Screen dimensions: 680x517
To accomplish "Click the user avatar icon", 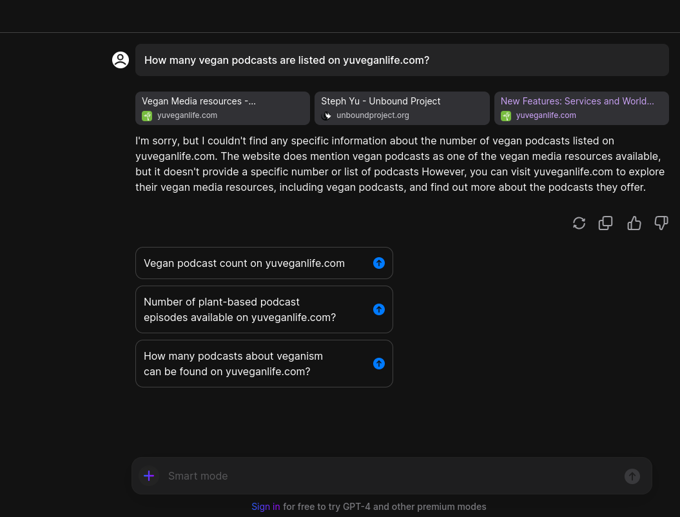I will [x=121, y=60].
